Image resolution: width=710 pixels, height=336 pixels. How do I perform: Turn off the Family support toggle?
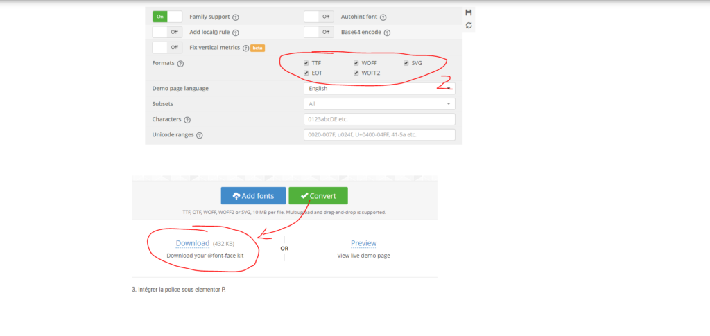167,17
